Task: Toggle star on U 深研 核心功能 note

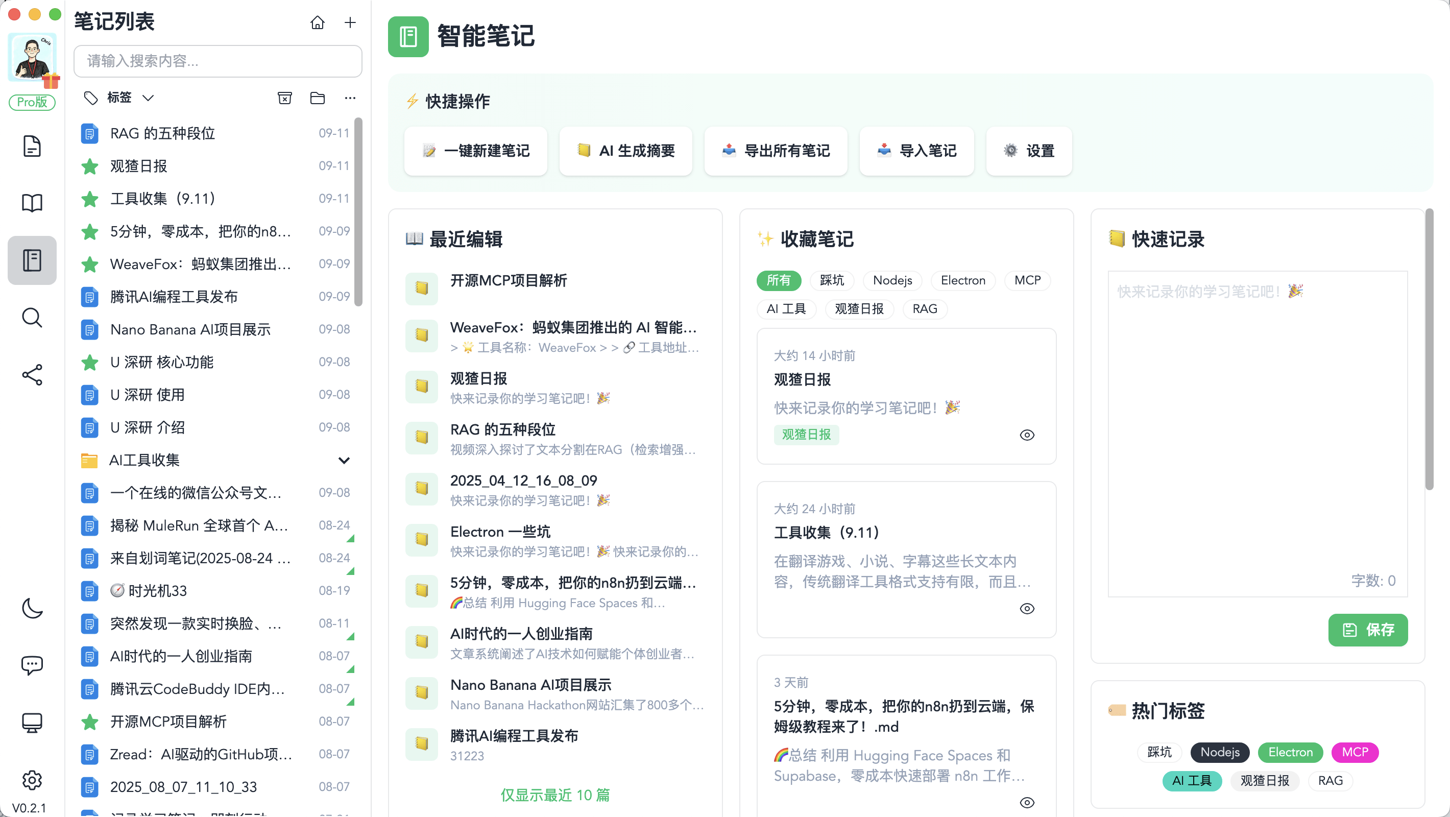Action: coord(89,363)
